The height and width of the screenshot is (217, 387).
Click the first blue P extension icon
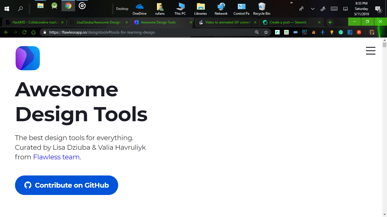(305, 32)
